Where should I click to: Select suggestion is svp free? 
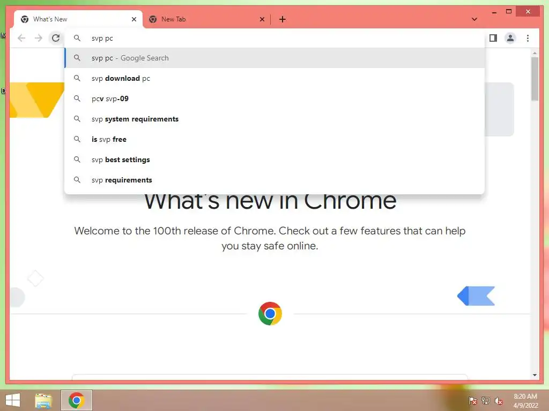pyautogui.click(x=274, y=139)
